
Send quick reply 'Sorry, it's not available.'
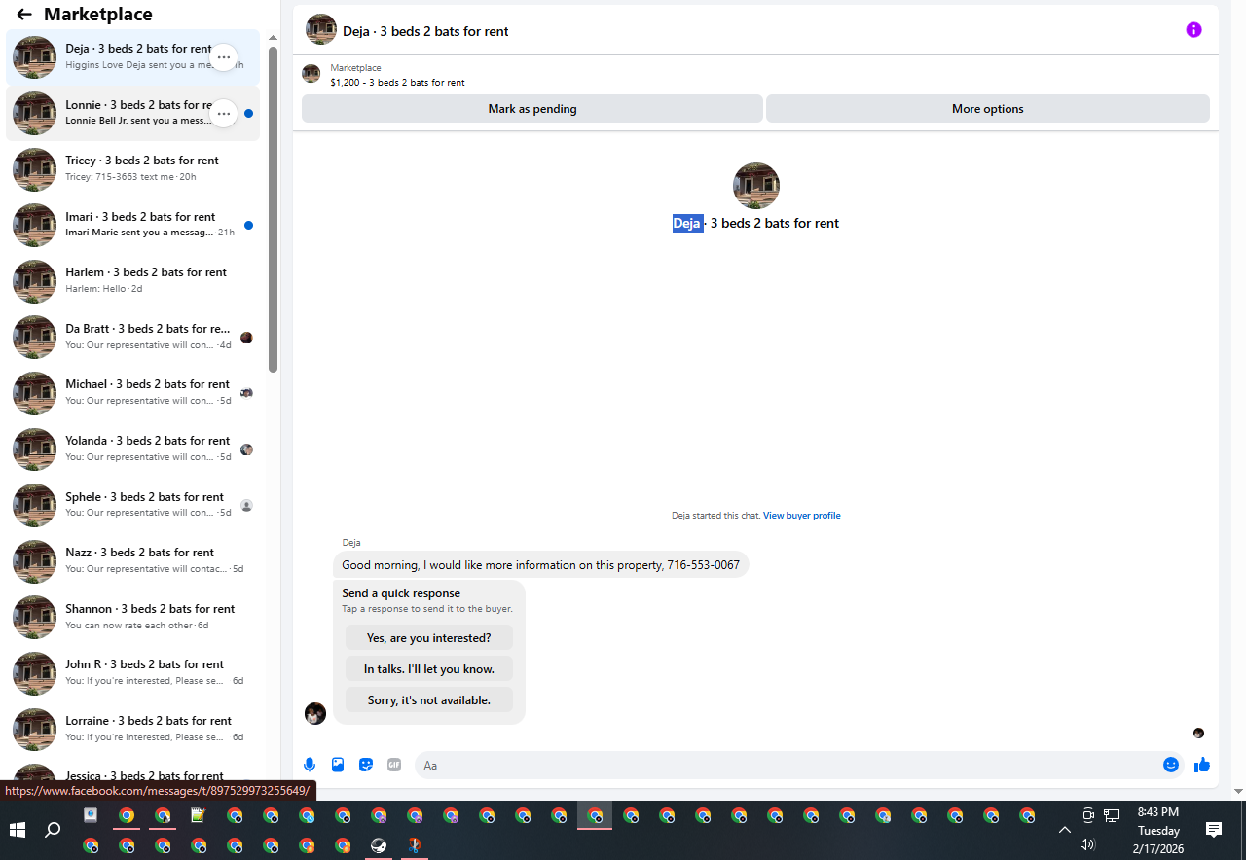coord(429,699)
